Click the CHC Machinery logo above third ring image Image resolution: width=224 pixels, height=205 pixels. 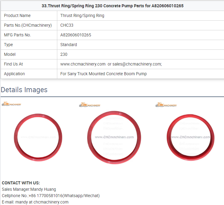coord(166,105)
